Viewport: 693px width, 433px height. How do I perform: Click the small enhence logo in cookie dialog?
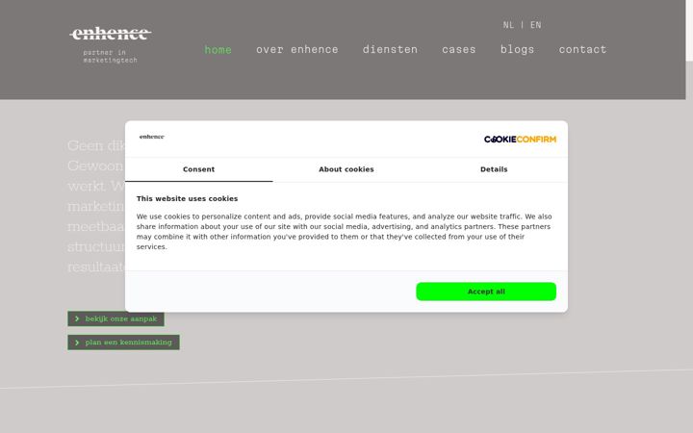152,137
